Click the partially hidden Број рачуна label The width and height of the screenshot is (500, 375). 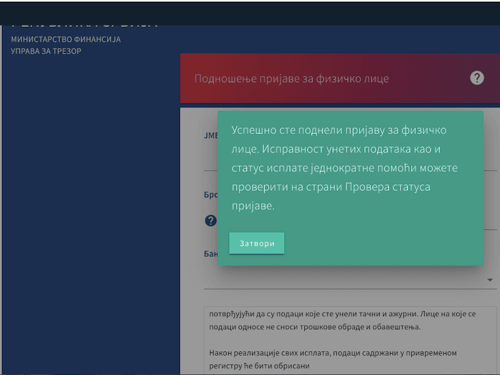point(210,194)
